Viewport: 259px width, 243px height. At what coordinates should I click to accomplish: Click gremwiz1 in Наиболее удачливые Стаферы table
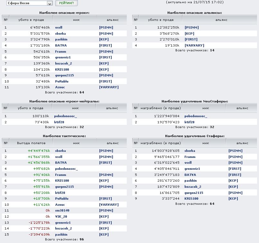tap(192, 169)
